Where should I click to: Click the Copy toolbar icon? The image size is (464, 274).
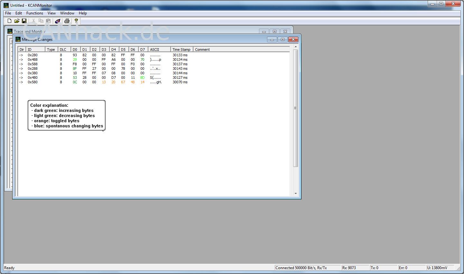(x=41, y=21)
